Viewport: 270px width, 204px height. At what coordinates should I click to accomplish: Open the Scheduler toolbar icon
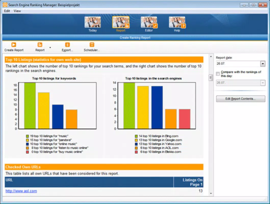[x=92, y=45]
